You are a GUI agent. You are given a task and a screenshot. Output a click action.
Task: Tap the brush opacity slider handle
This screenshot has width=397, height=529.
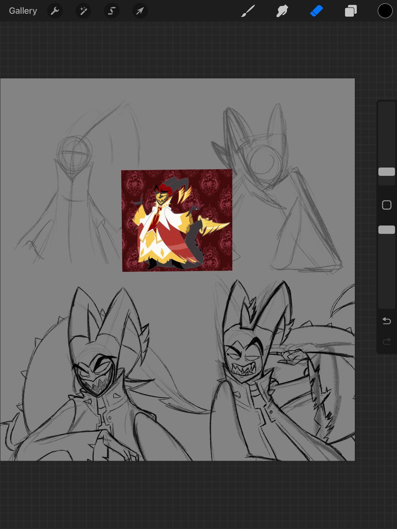point(387,230)
